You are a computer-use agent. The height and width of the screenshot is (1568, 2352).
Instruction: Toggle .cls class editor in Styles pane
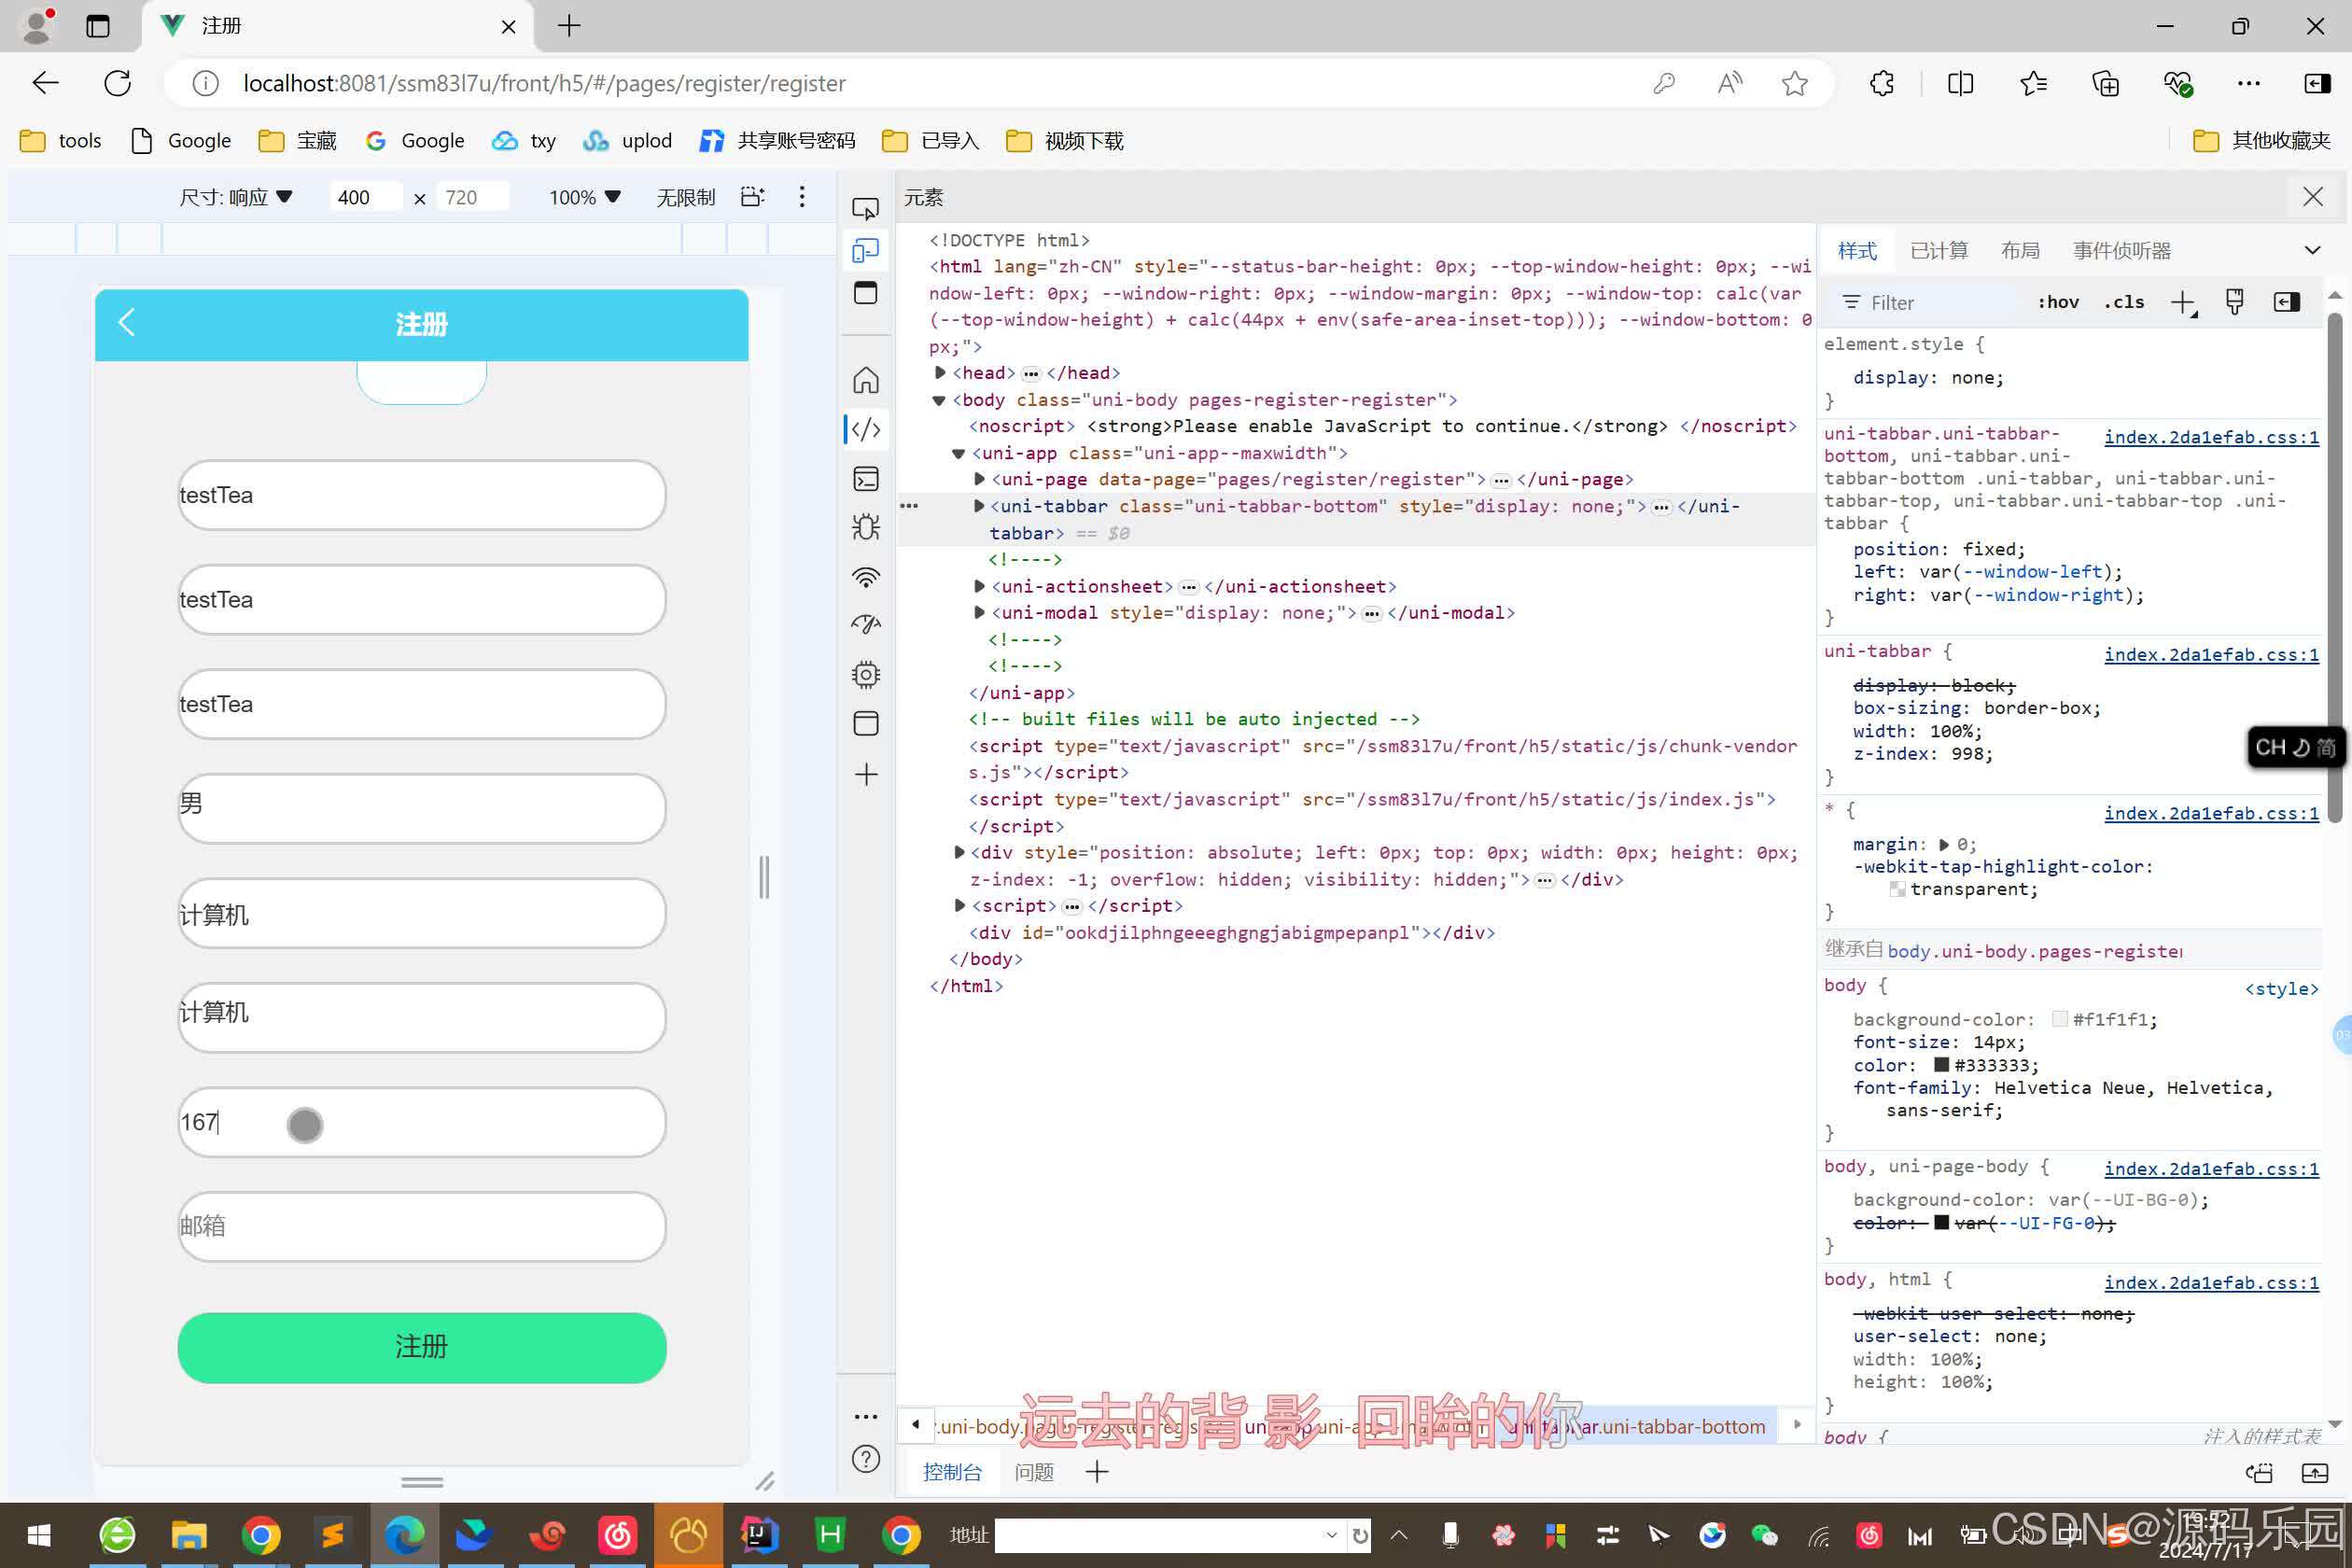pos(2124,301)
